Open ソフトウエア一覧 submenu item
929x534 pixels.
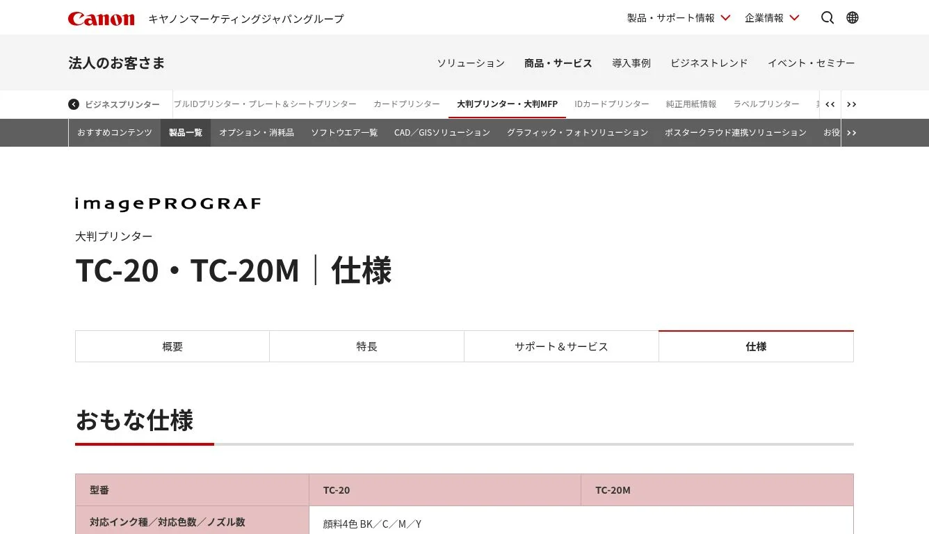click(x=344, y=133)
